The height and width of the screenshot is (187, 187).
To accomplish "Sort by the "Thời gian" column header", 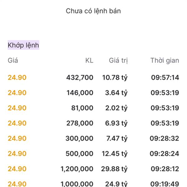I will click(165, 60).
